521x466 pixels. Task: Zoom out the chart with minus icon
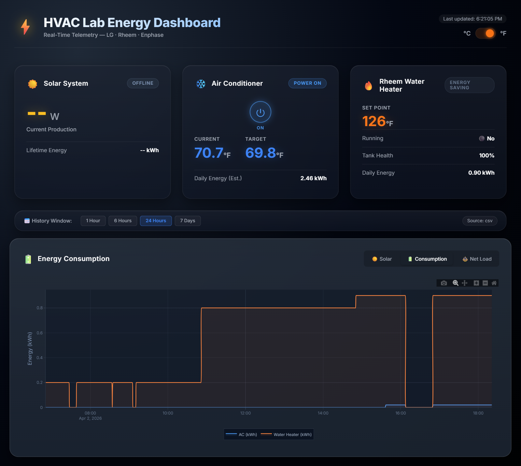[x=485, y=283]
